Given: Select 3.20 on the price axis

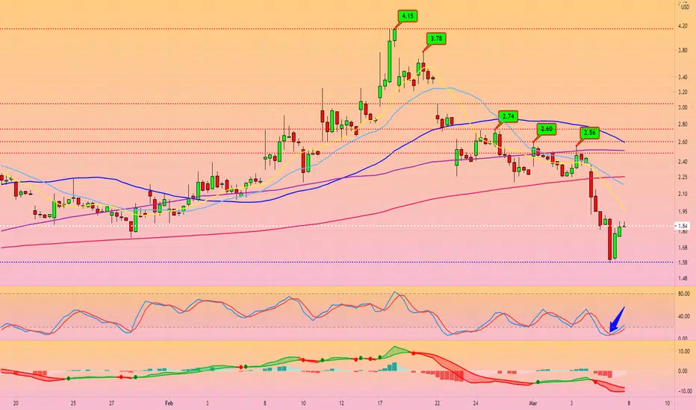Looking at the screenshot, I should coord(683,92).
